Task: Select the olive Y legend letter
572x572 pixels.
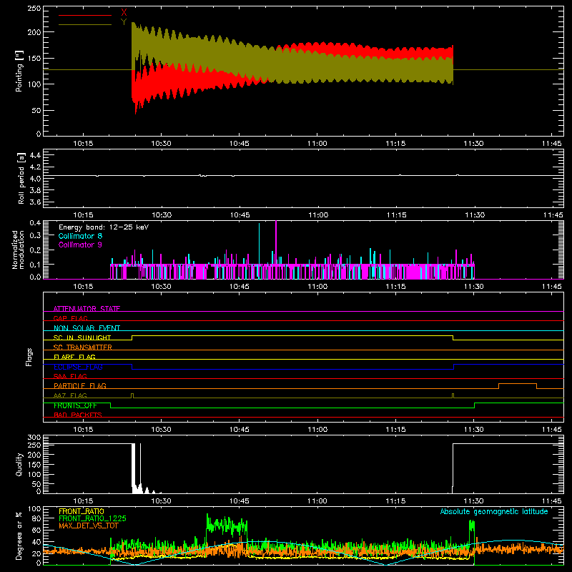Action: (124, 22)
